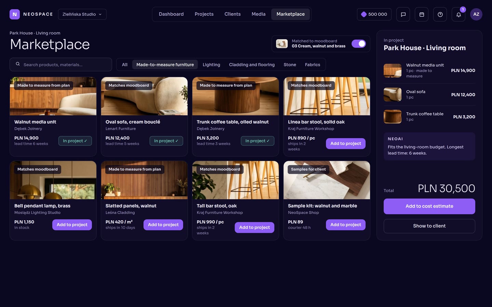Filter by Fabrics category
Image resolution: width=492 pixels, height=307 pixels.
point(312,65)
